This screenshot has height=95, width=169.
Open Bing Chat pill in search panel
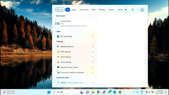click(x=60, y=10)
